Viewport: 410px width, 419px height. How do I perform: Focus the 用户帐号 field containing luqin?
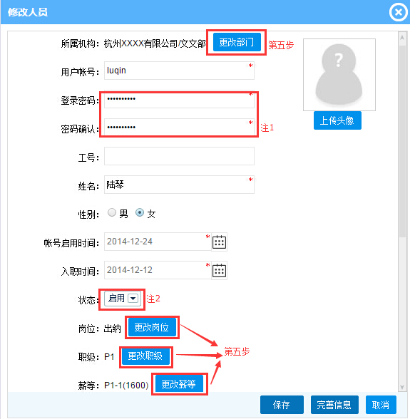[x=179, y=71]
